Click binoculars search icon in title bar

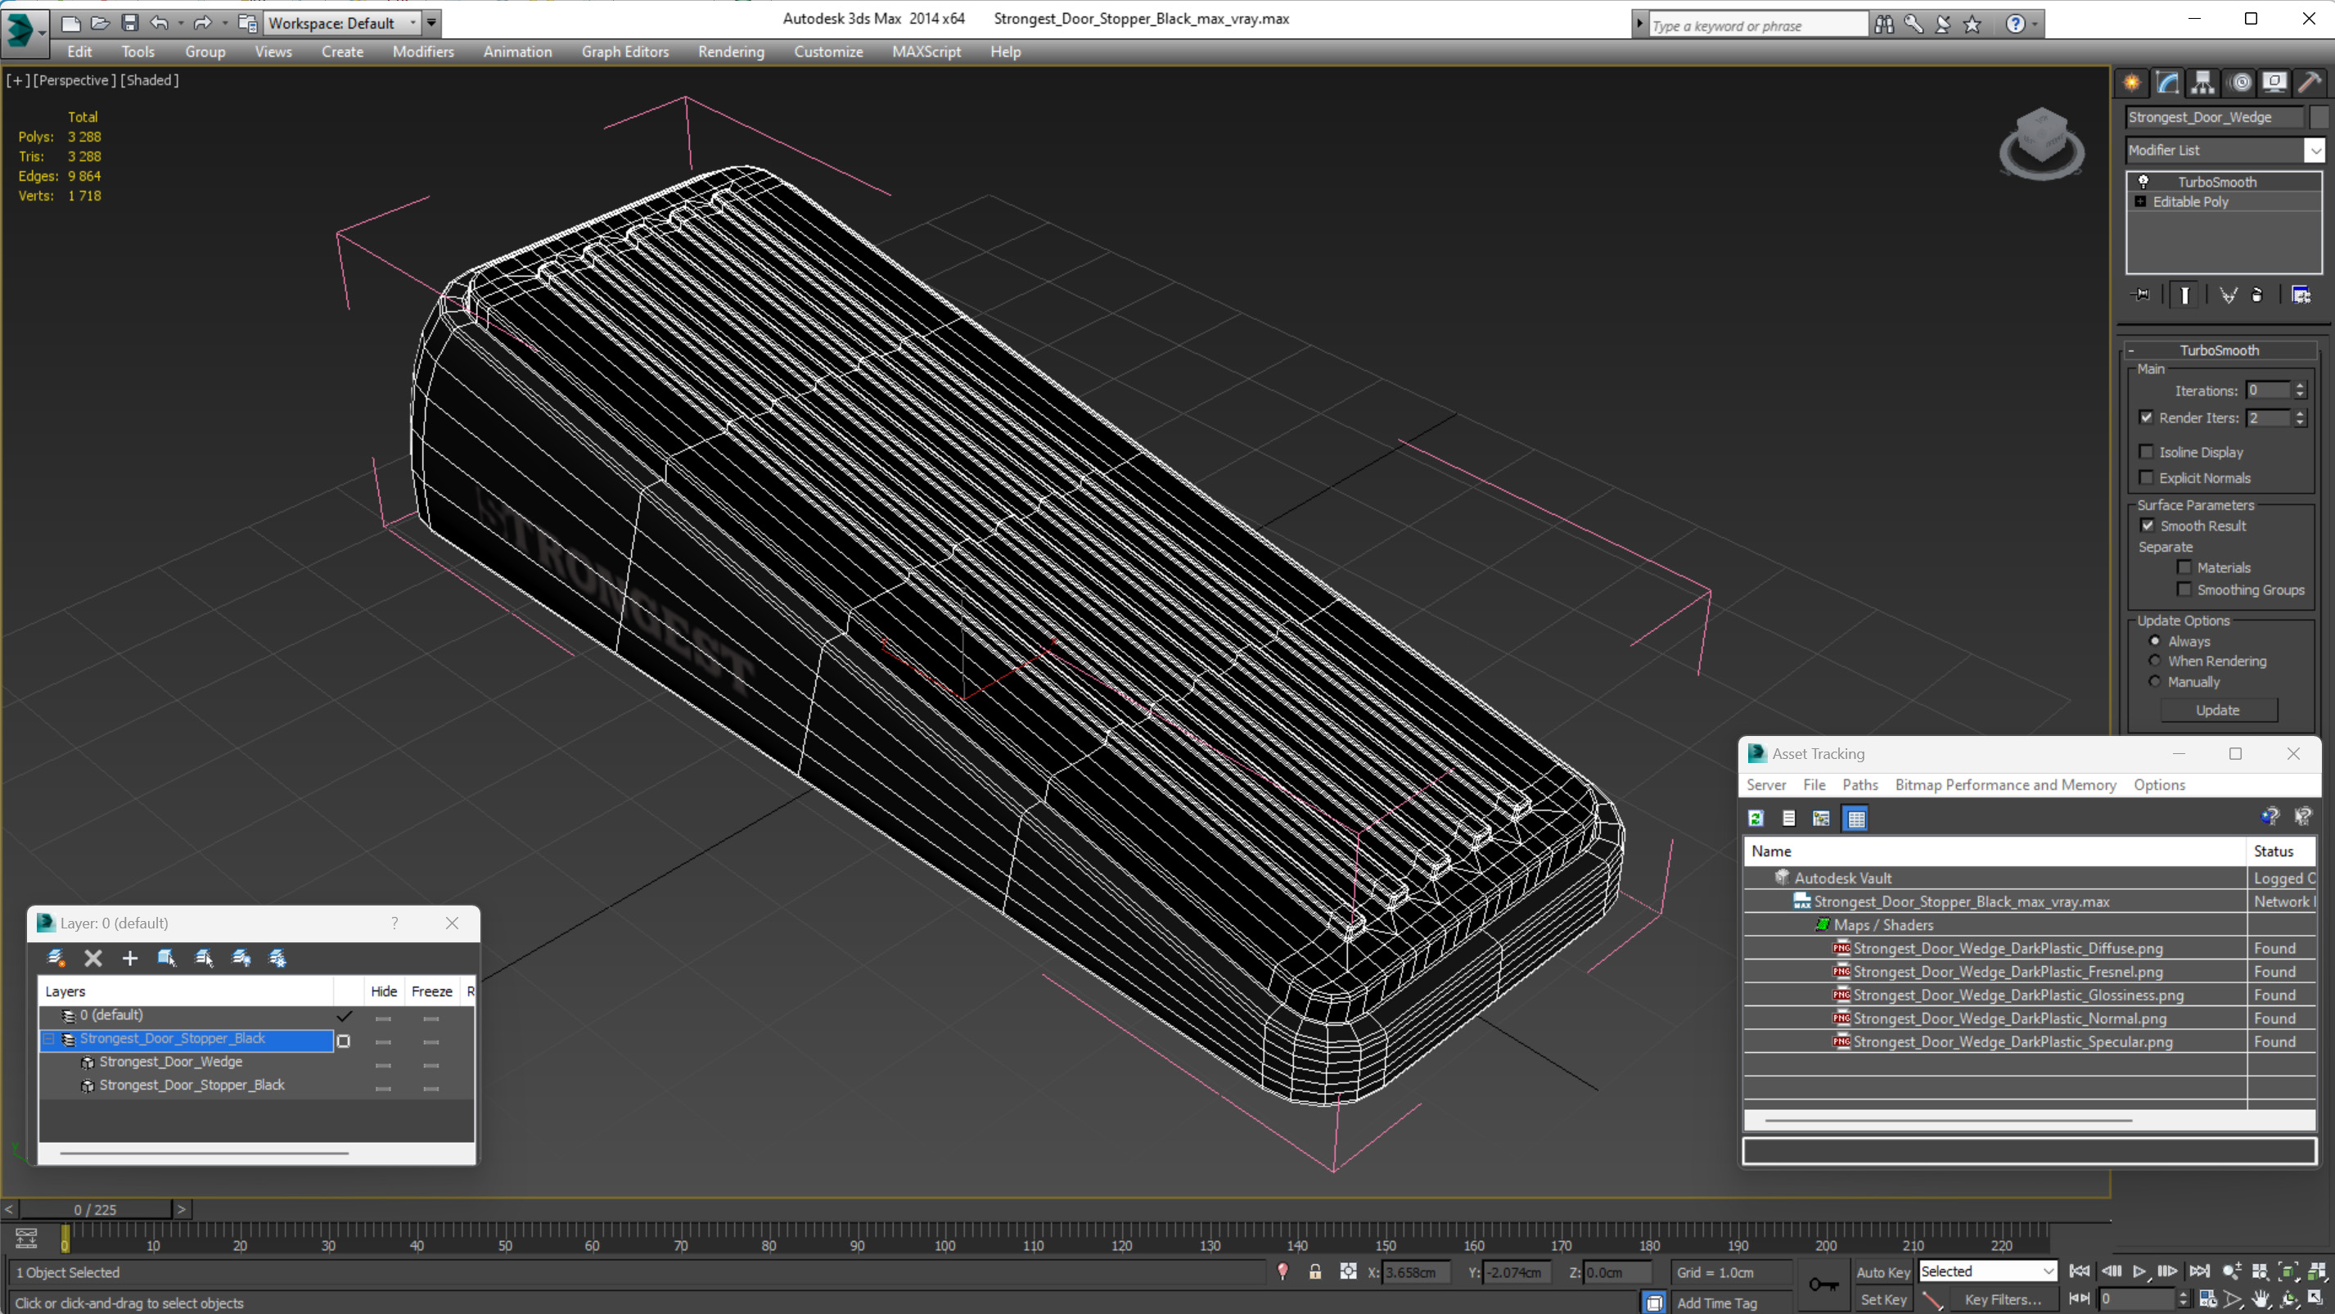(x=1883, y=25)
